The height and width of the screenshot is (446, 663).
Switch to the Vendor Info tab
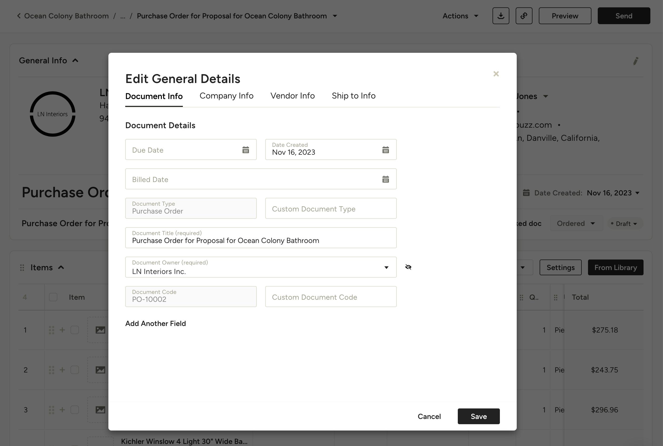[x=292, y=96]
